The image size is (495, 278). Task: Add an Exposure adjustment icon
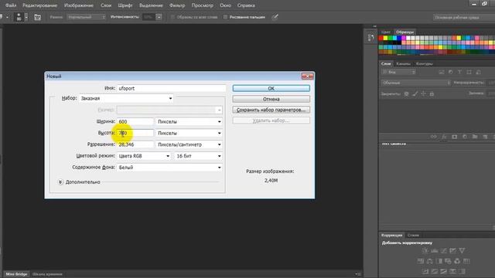(x=452, y=250)
